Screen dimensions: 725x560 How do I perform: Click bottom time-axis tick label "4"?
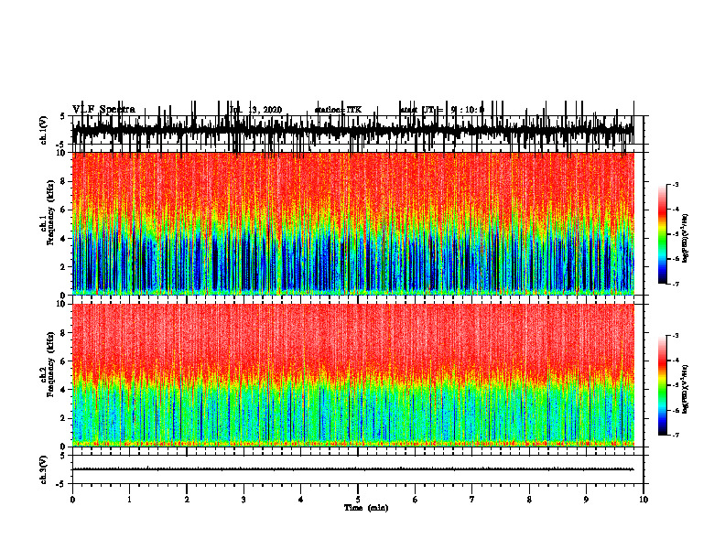point(300,500)
